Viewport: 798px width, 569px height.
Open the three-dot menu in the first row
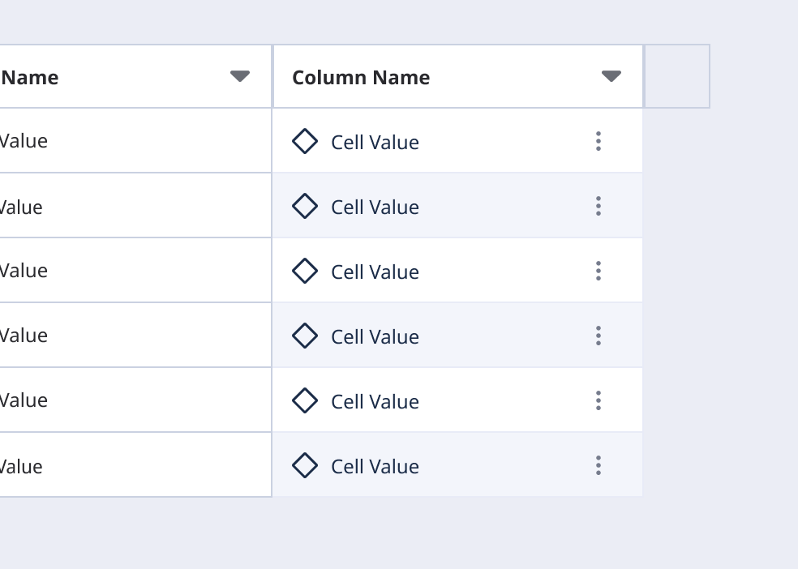[x=598, y=141]
